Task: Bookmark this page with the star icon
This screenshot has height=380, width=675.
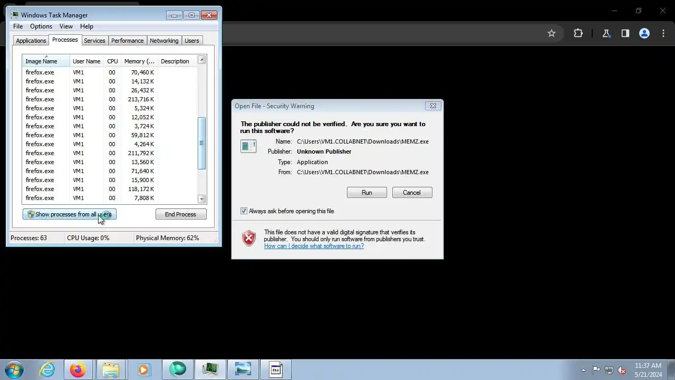Action: [552, 33]
